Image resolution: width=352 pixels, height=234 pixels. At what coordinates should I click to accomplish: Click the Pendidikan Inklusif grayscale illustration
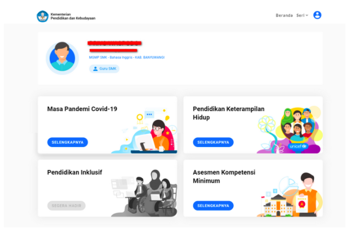pyautogui.click(x=144, y=193)
